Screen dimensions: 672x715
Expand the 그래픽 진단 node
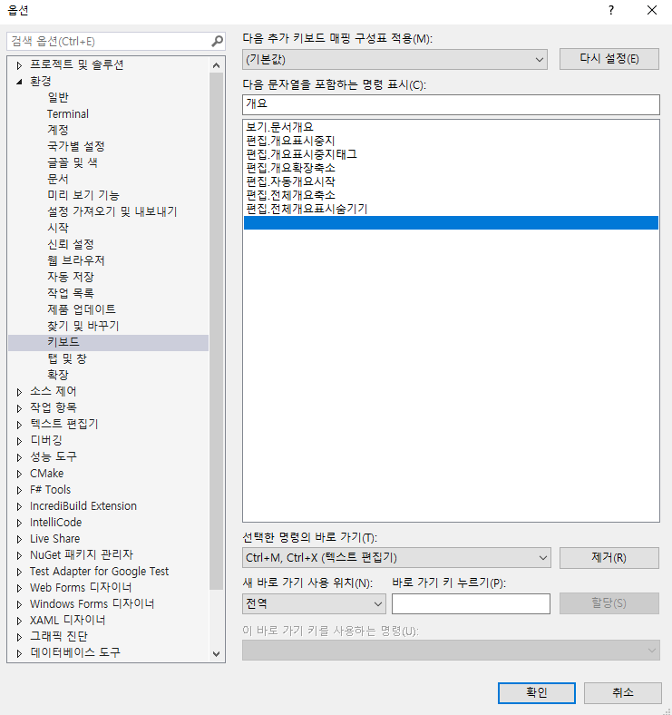(19, 637)
